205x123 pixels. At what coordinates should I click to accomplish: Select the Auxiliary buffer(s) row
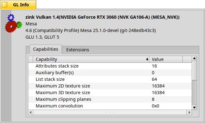tap(110, 73)
